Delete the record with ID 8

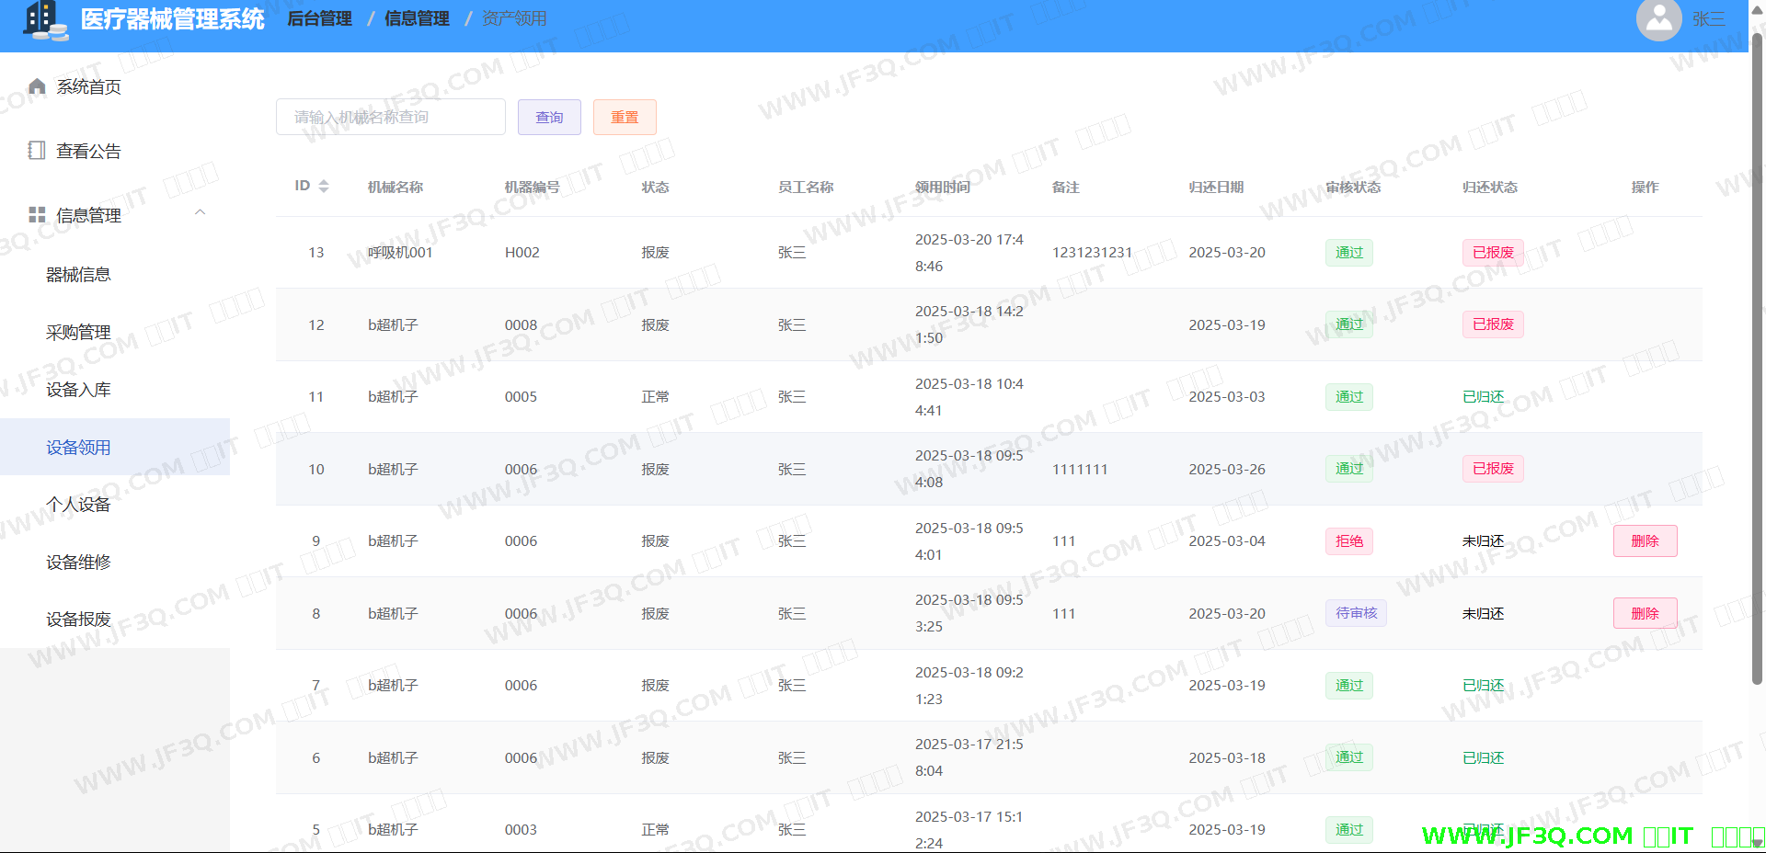click(1645, 613)
